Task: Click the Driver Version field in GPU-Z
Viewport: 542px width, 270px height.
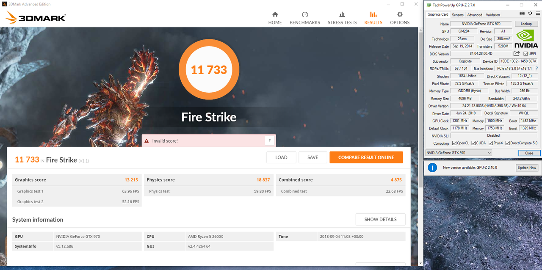Action: tap(494, 106)
